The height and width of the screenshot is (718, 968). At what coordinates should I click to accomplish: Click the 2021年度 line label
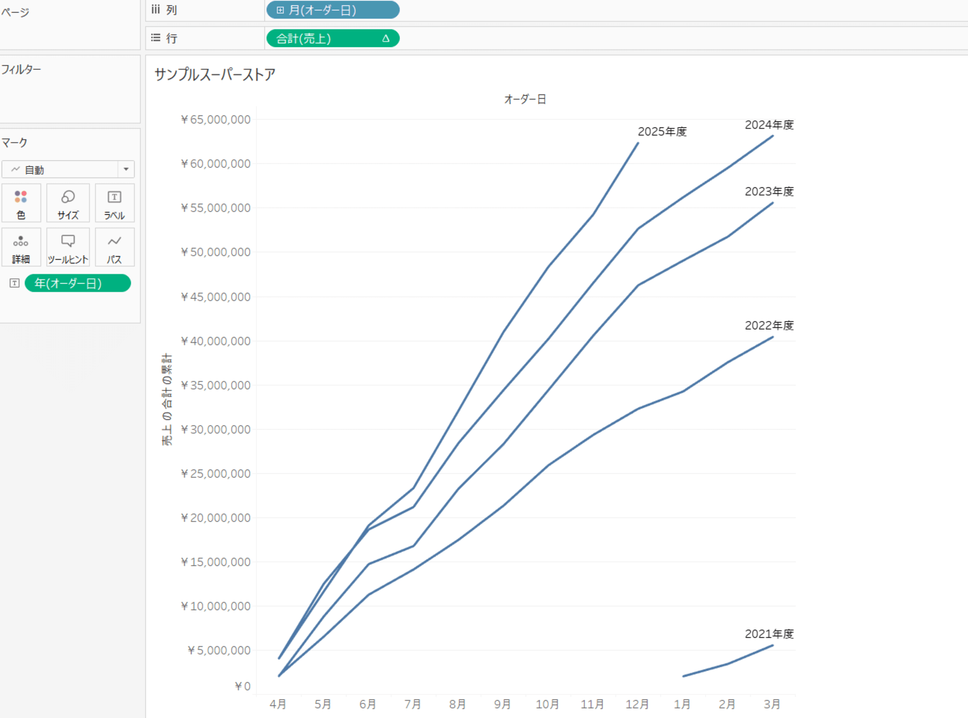point(769,634)
